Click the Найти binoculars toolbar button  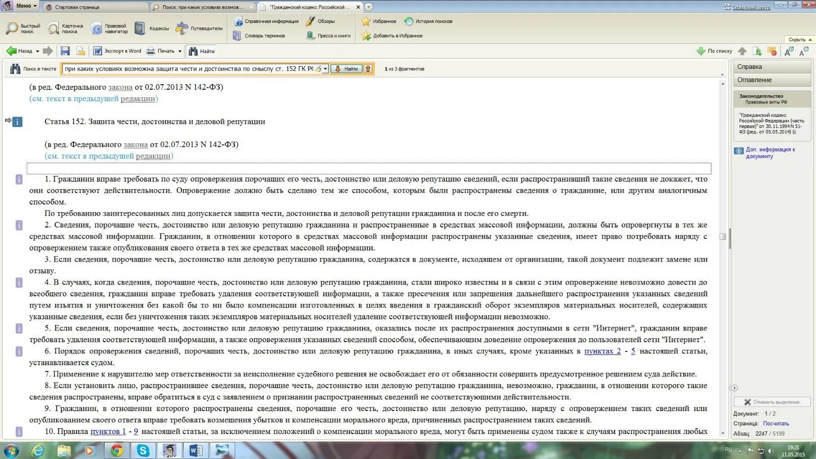click(x=201, y=51)
